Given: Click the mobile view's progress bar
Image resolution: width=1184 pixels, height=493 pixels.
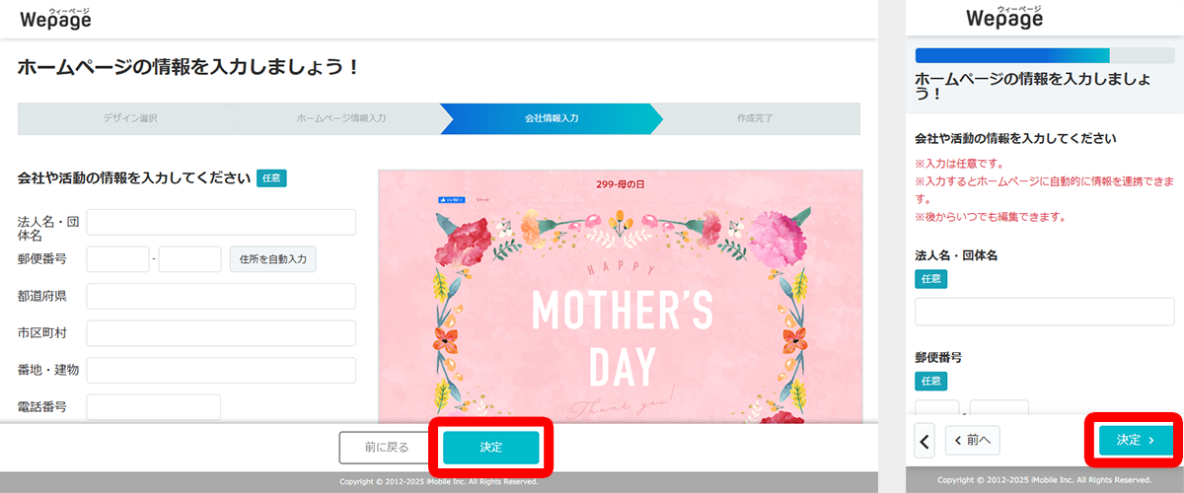Looking at the screenshot, I should point(1045,55).
